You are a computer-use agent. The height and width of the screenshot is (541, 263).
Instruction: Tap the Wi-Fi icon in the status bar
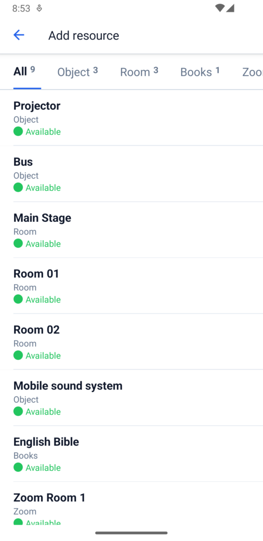pyautogui.click(x=220, y=8)
